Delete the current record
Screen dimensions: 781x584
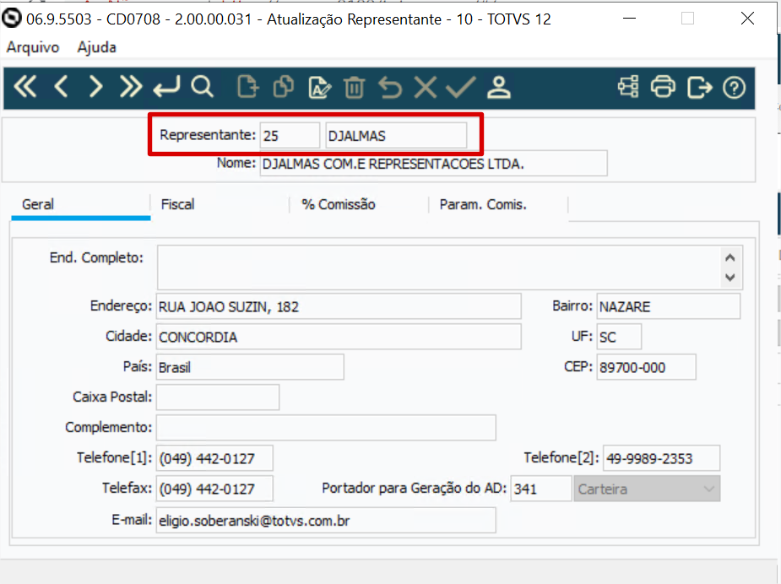[x=354, y=87]
